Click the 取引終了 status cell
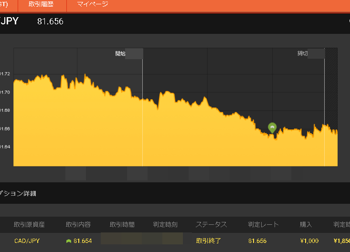The image size is (350, 252). coord(209,241)
